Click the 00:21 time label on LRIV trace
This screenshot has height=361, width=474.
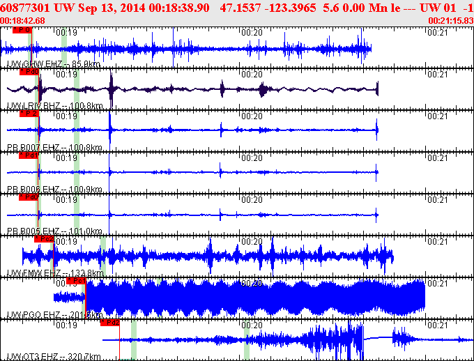pos(438,74)
